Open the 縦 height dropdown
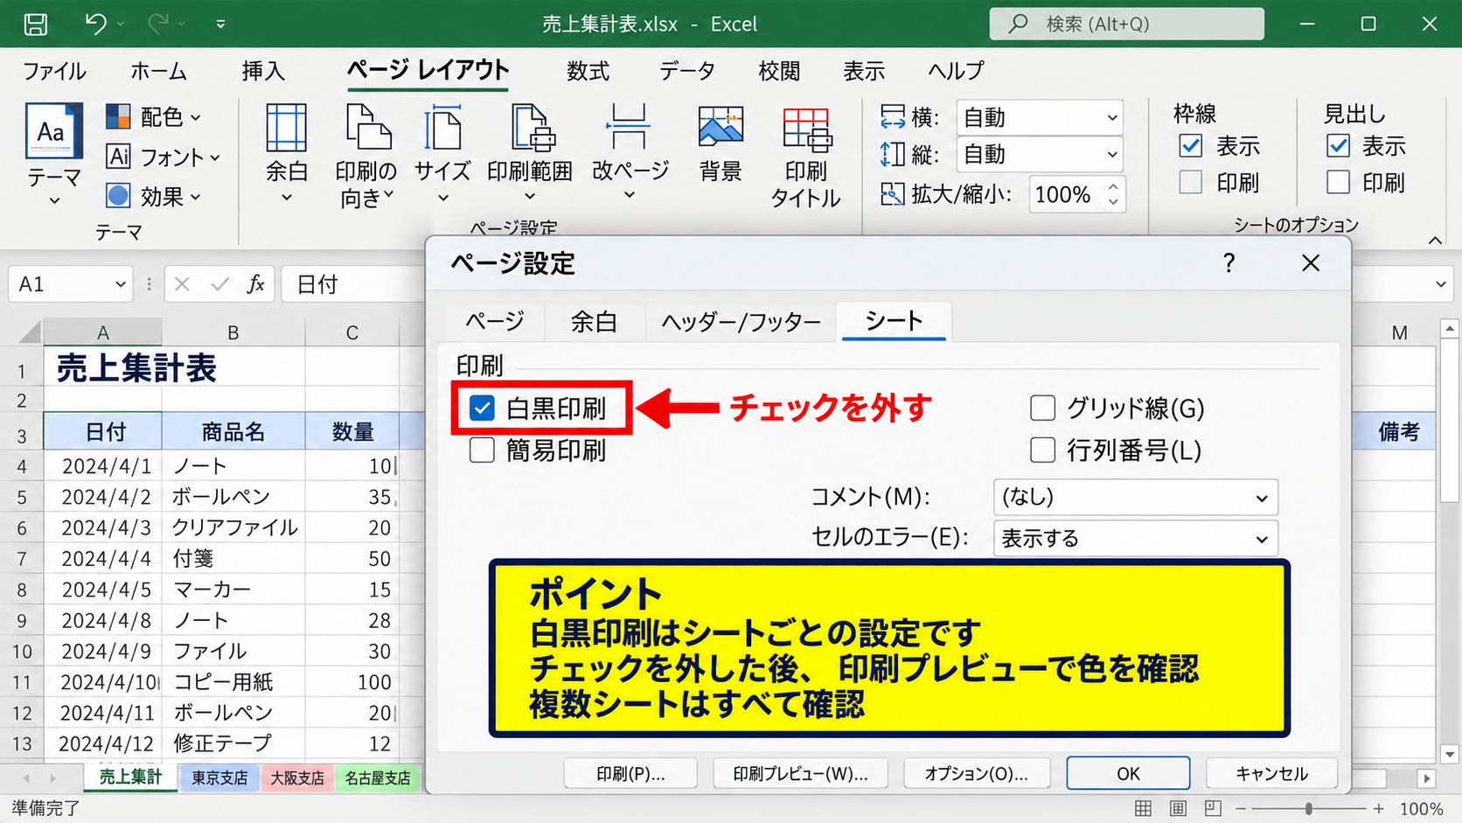 (x=1040, y=155)
